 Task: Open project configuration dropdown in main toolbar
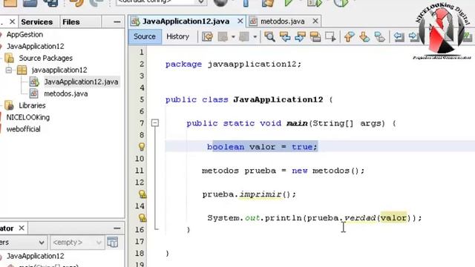pyautogui.click(x=161, y=1)
